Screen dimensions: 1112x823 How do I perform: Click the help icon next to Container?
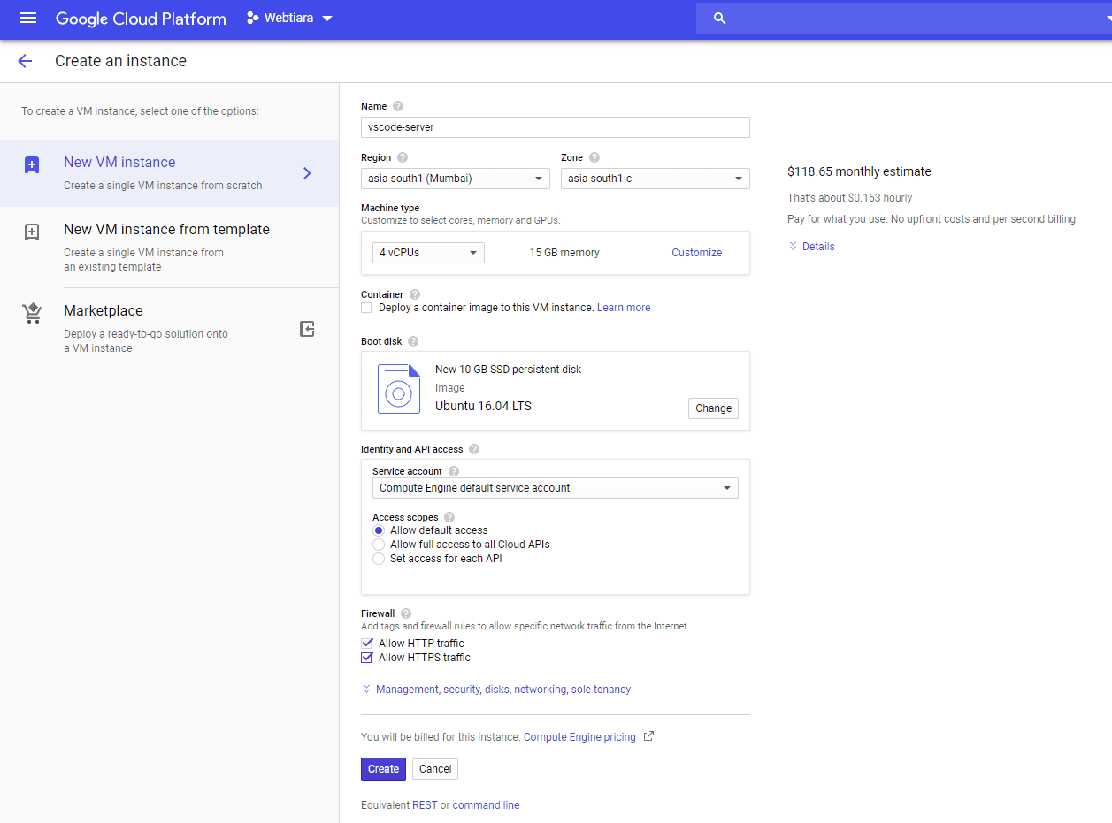coord(415,294)
